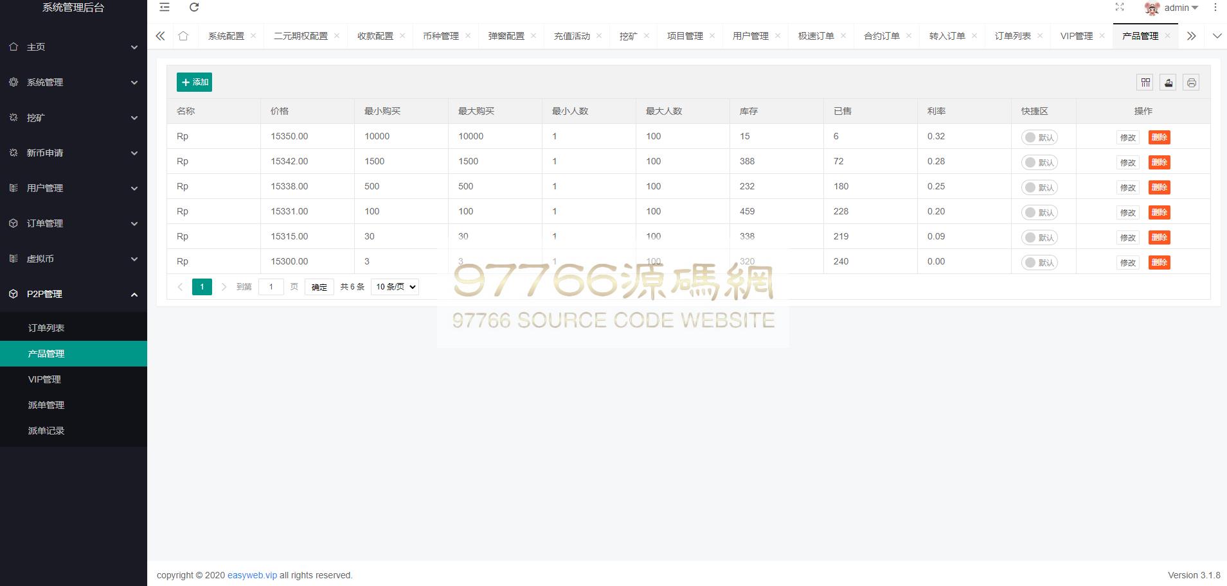Click 修改 for the 15350.00 row
Image resolution: width=1227 pixels, height=586 pixels.
click(x=1128, y=137)
